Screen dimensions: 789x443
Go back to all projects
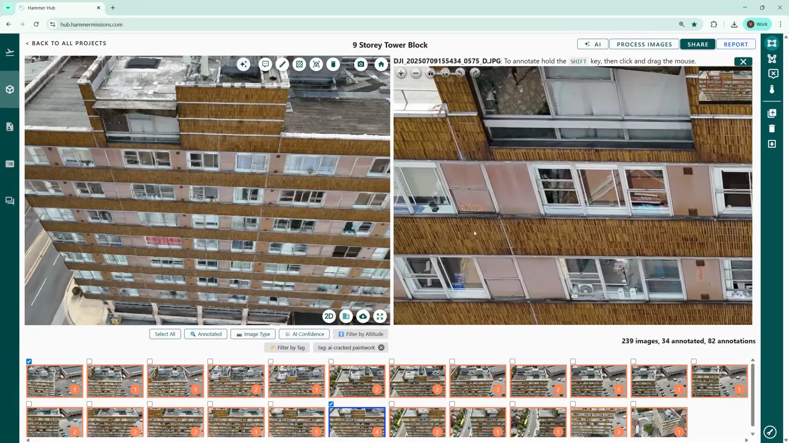(x=66, y=43)
